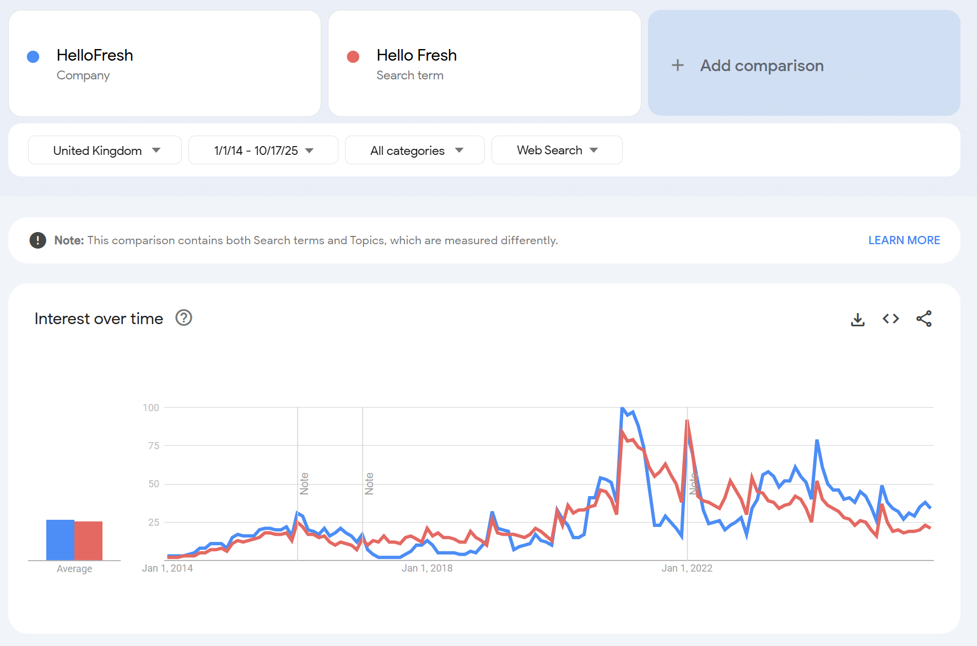Click the embed code icon
Image resolution: width=977 pixels, height=646 pixels.
click(x=890, y=319)
